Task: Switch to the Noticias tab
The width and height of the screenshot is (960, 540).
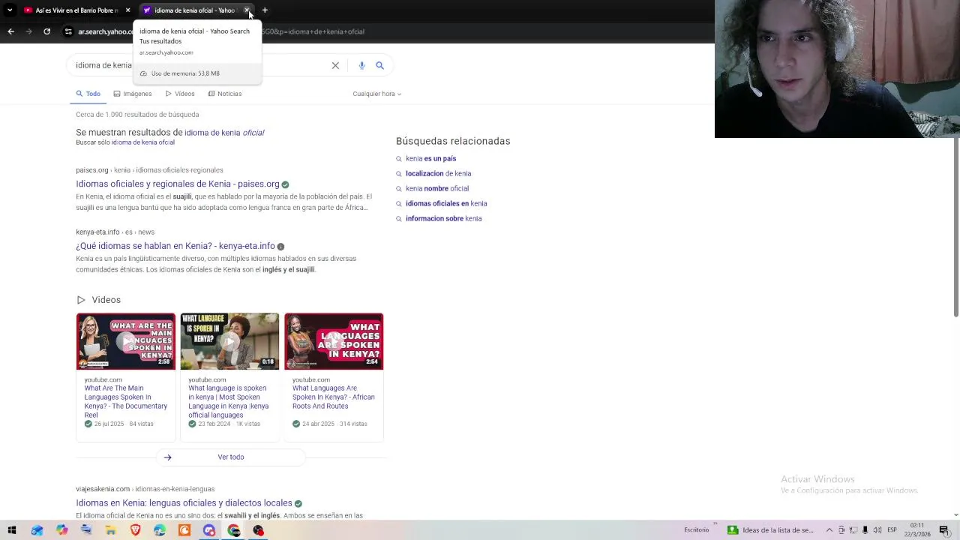Action: point(225,94)
